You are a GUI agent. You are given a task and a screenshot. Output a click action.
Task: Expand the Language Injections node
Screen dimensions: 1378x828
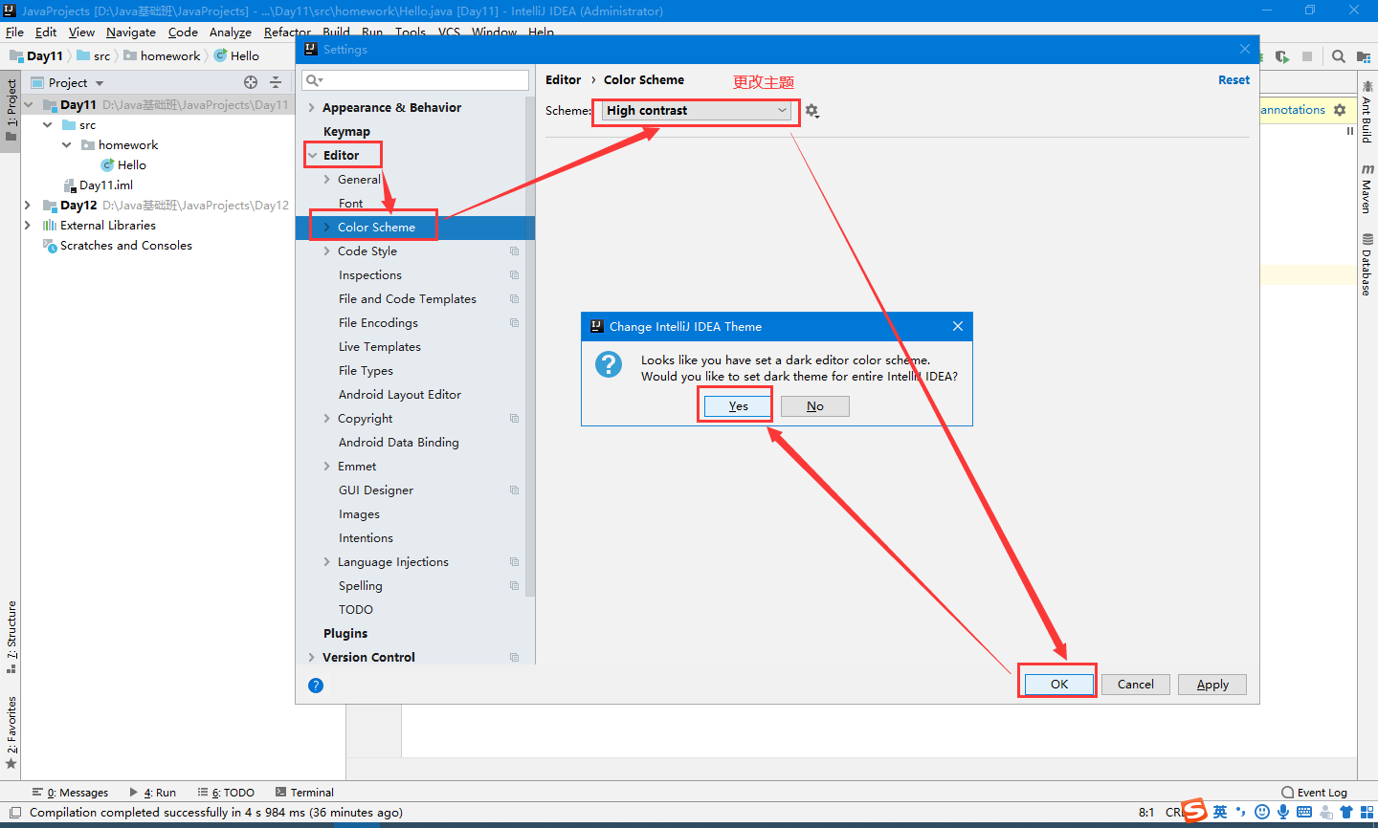(327, 561)
